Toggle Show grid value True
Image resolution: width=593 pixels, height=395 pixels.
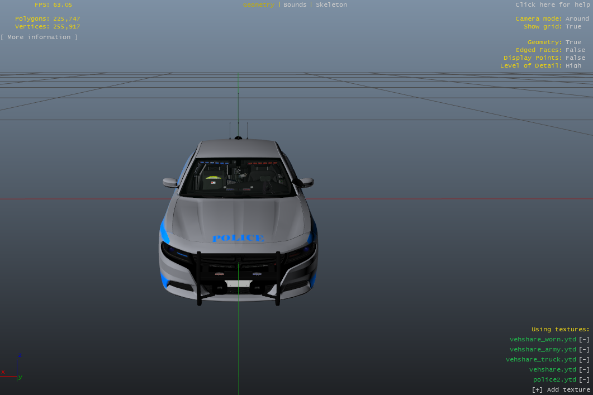tap(573, 27)
